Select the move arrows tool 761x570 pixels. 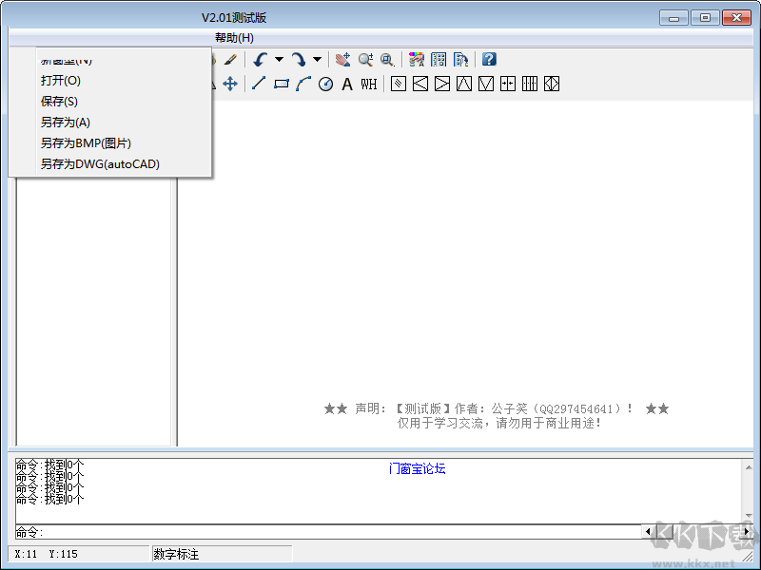click(x=230, y=84)
